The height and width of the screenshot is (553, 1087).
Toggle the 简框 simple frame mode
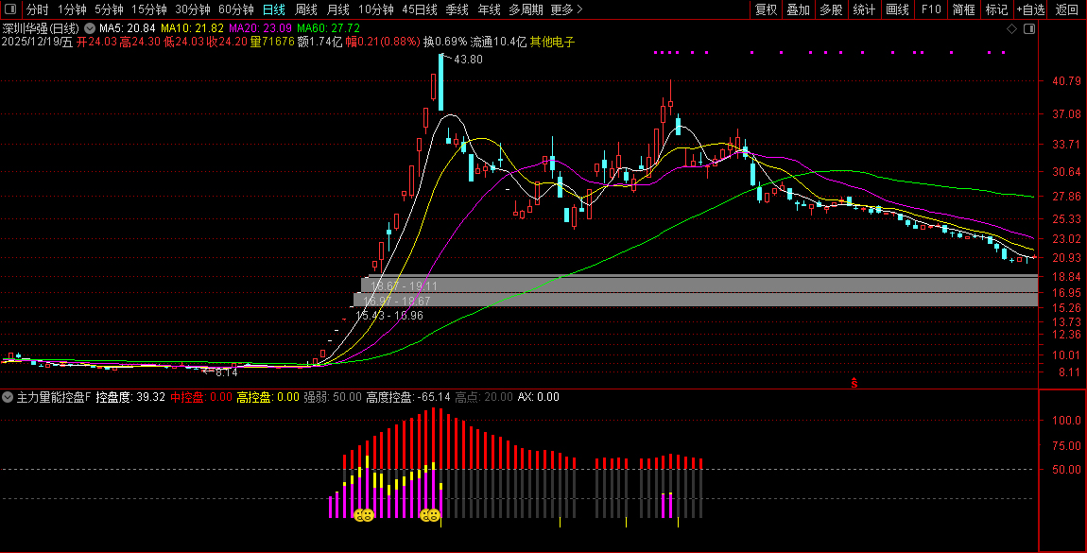[x=963, y=9]
